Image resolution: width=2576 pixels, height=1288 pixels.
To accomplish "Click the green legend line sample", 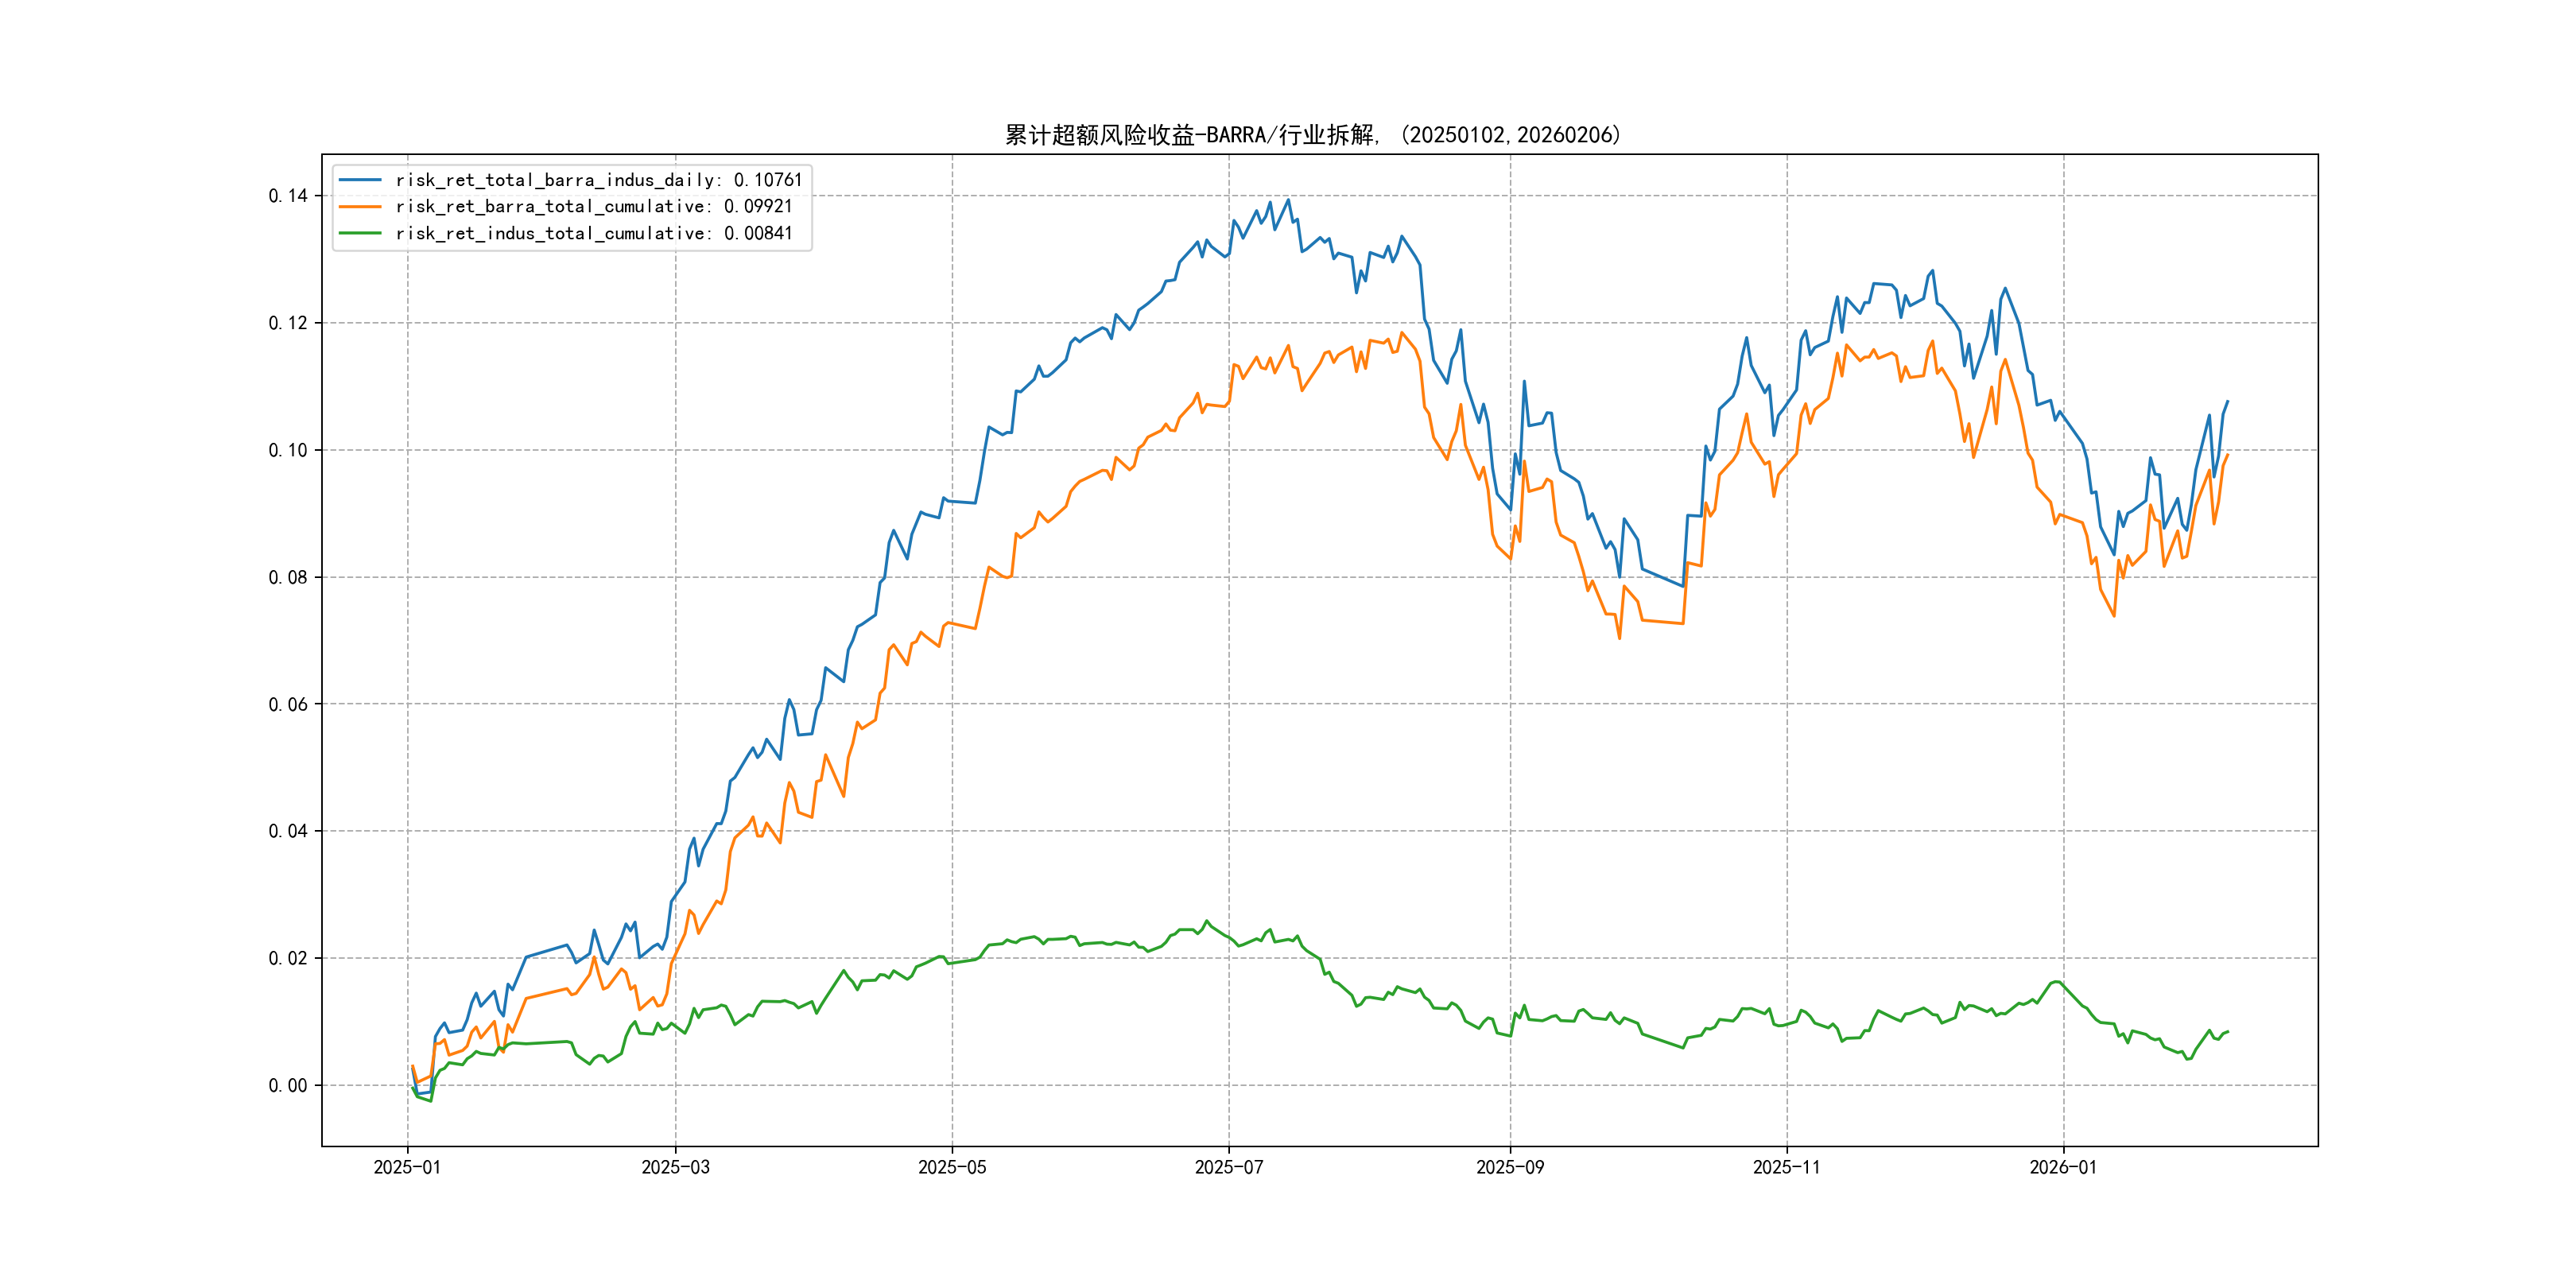I will click(x=360, y=233).
